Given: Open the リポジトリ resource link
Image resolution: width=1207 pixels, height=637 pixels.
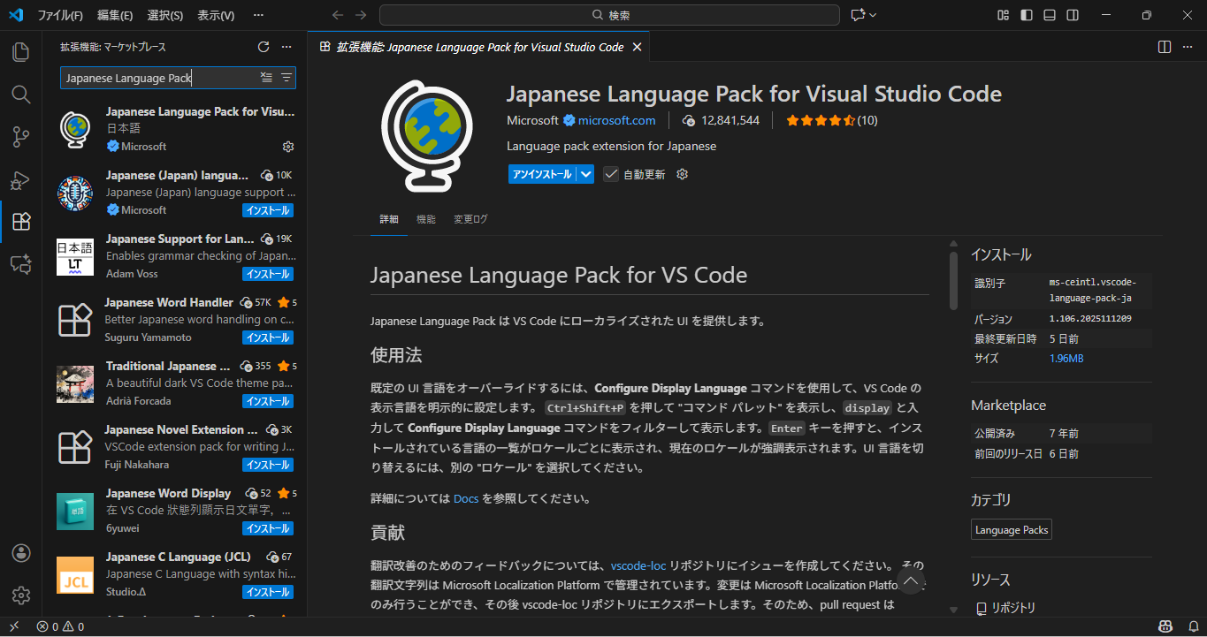Looking at the screenshot, I should [x=1012, y=608].
